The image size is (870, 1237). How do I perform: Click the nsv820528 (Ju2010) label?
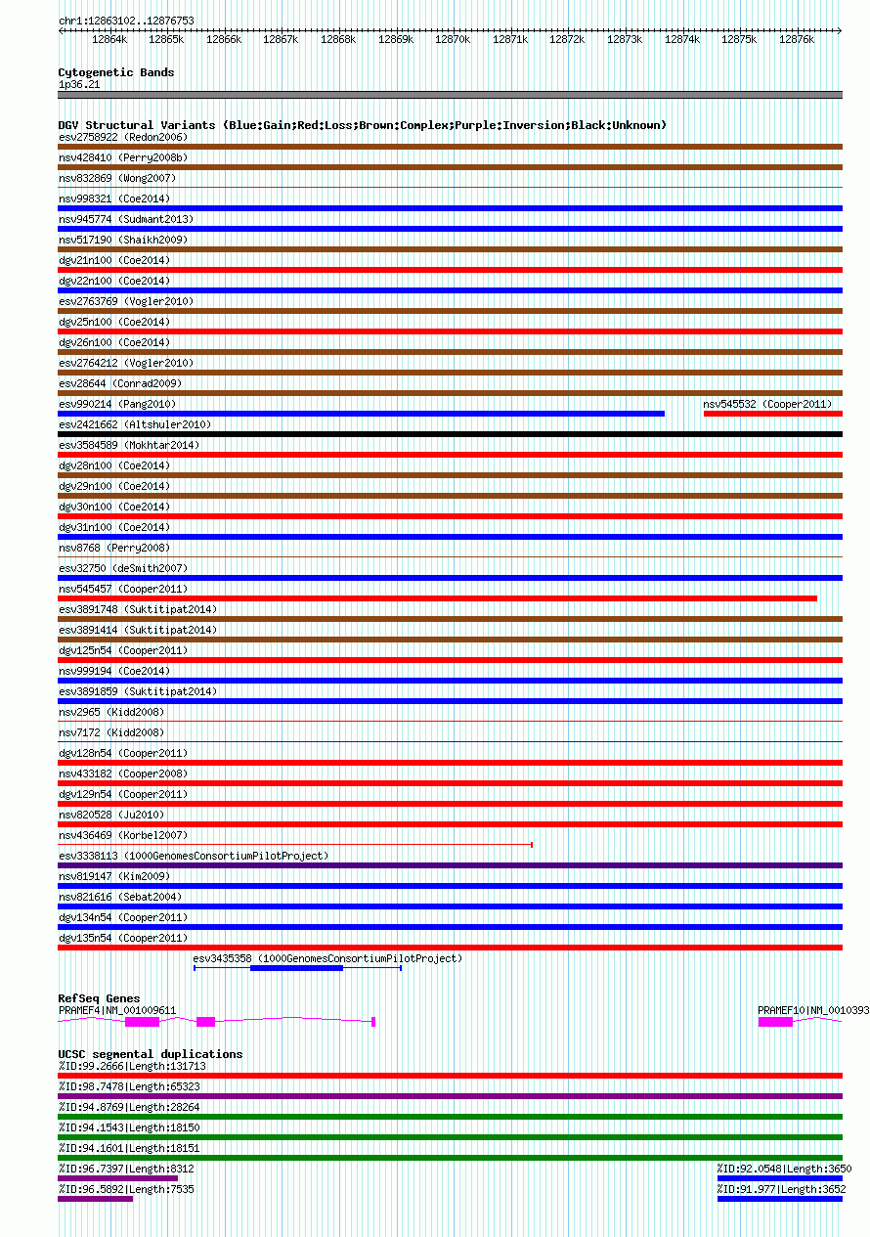[x=111, y=815]
